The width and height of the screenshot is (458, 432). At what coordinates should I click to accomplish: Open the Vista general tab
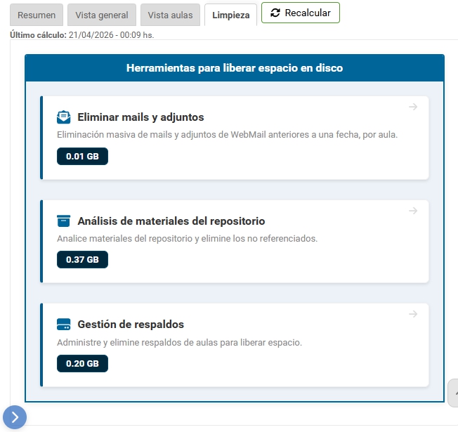pos(102,15)
